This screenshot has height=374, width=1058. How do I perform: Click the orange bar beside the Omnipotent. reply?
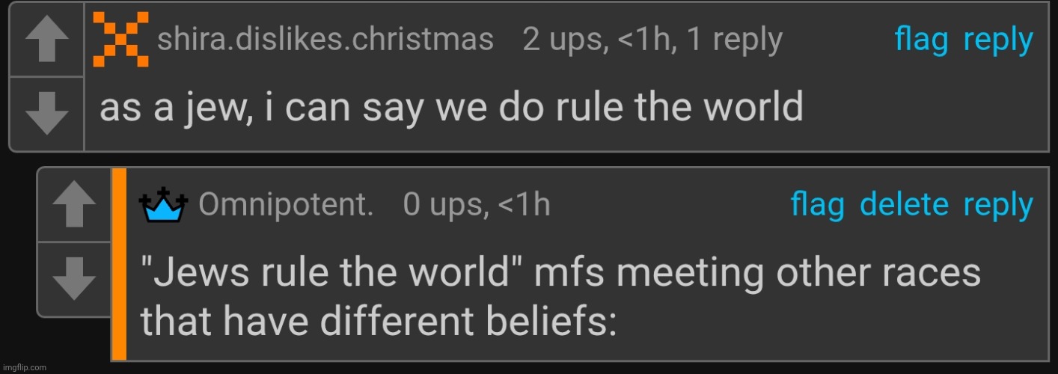coord(119,263)
